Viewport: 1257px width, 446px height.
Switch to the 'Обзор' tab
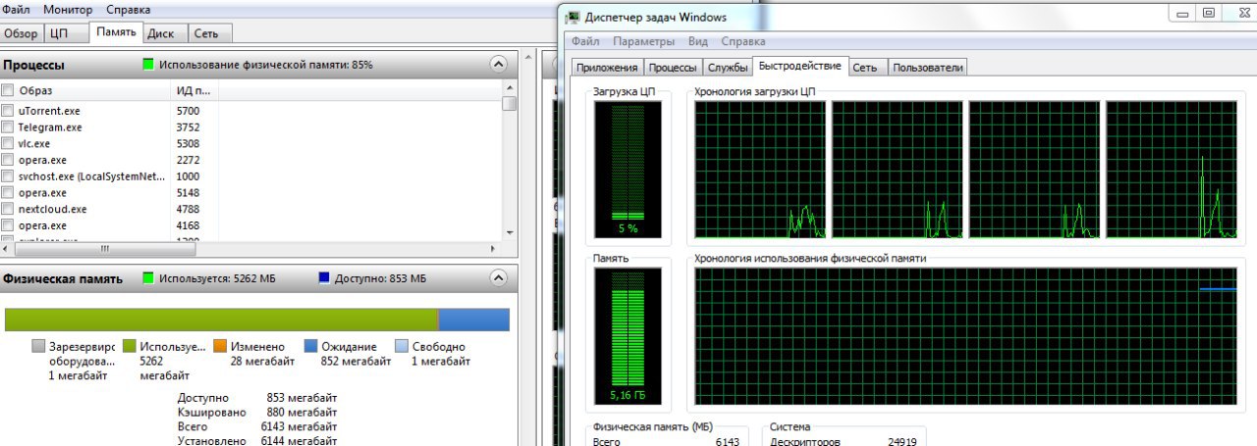(x=22, y=33)
